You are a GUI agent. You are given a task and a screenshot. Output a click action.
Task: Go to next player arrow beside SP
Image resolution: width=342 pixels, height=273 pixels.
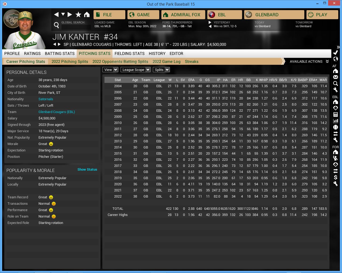59,44
